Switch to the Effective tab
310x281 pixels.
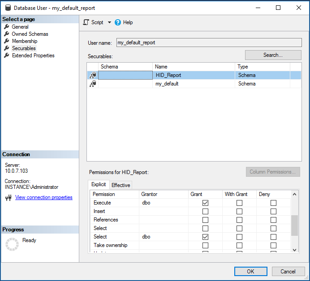coord(121,185)
